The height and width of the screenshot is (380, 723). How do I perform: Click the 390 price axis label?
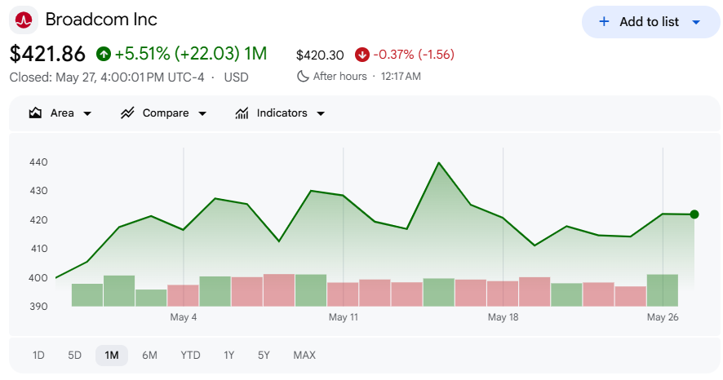pyautogui.click(x=38, y=307)
